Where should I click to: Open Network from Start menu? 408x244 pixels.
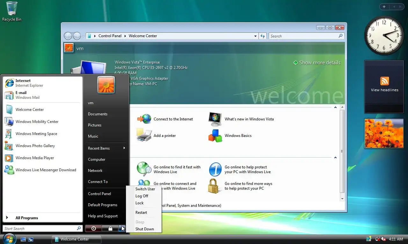point(95,171)
